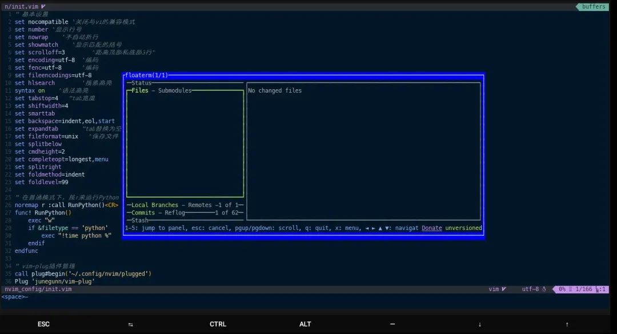This screenshot has height=334, width=617.
Task: Tap the dash key in the extra keys row
Action: (392, 324)
